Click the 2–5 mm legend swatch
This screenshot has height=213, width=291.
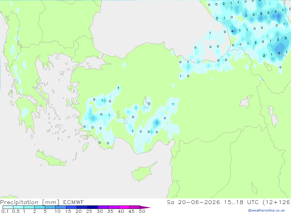40,207
